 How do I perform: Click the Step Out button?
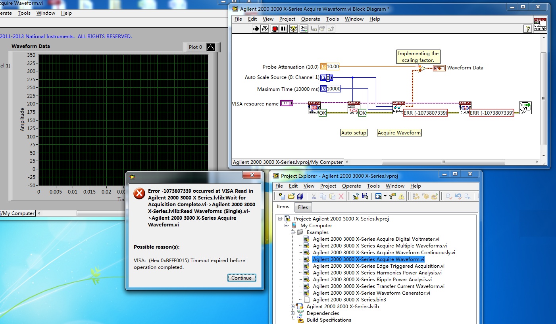point(331,29)
